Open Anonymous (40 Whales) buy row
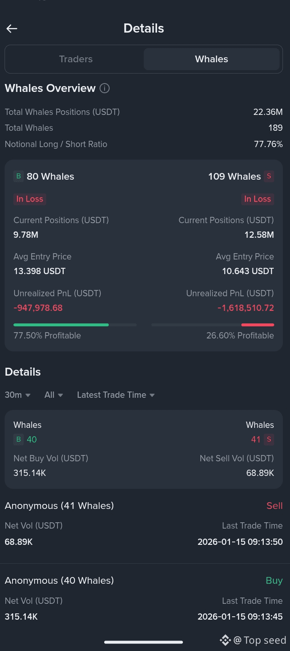 click(x=143, y=599)
